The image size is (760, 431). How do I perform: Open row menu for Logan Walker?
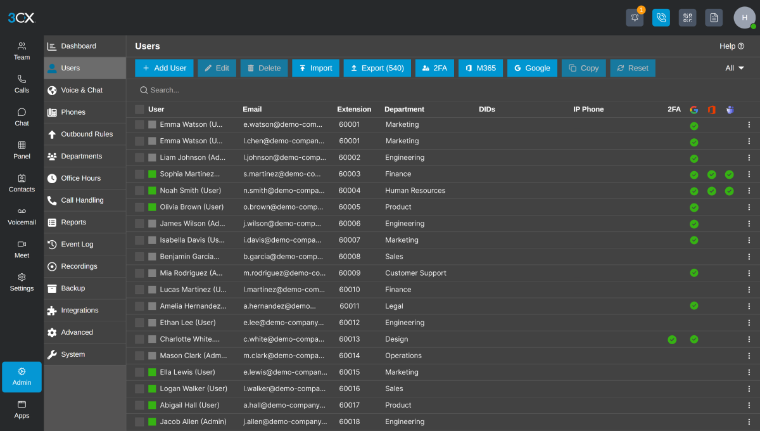tap(749, 389)
